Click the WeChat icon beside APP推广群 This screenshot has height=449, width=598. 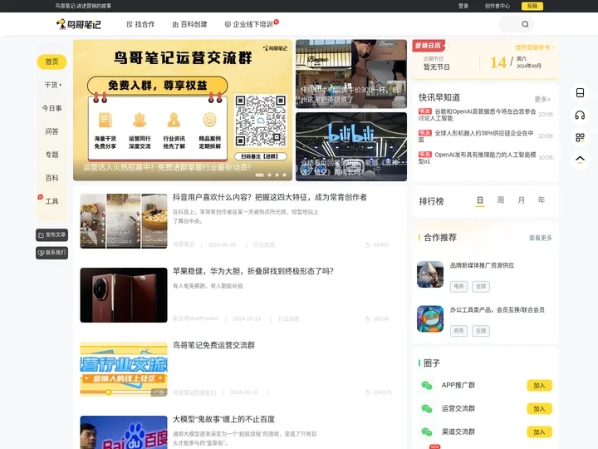(427, 385)
